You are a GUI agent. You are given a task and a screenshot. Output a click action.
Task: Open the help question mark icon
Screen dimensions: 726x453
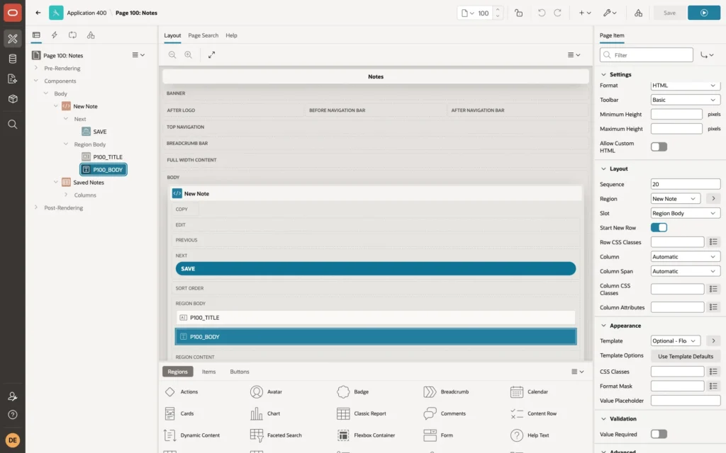click(13, 415)
